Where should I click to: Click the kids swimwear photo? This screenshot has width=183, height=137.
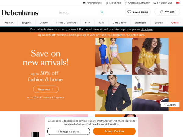point(113,56)
